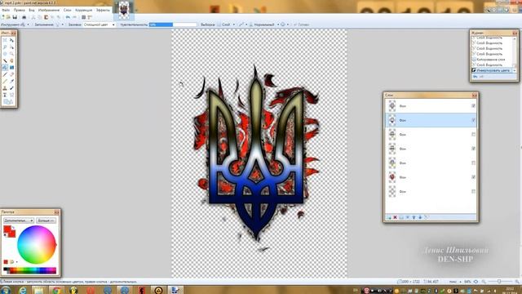The width and height of the screenshot is (522, 294).
Task: Adjust zoom slider in status bar
Action: point(499,282)
